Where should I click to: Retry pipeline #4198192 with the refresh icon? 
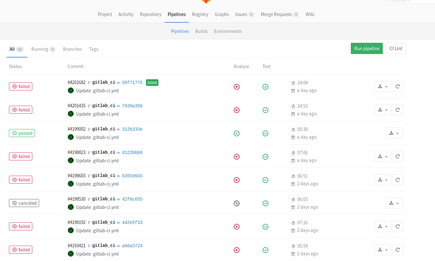(x=398, y=226)
